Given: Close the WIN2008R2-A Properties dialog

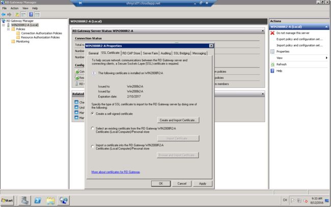Looking at the screenshot, I should point(211,46).
